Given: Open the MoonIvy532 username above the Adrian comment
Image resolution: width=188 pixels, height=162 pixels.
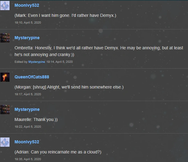Looking at the screenshot, I should coord(27,142).
